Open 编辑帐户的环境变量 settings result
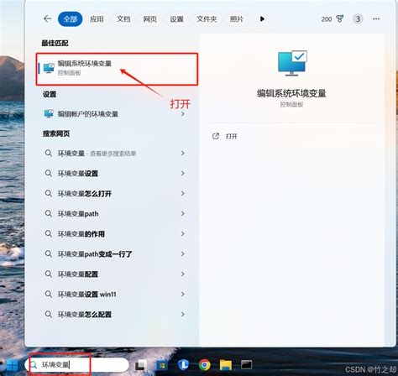The image size is (398, 376). coord(115,114)
